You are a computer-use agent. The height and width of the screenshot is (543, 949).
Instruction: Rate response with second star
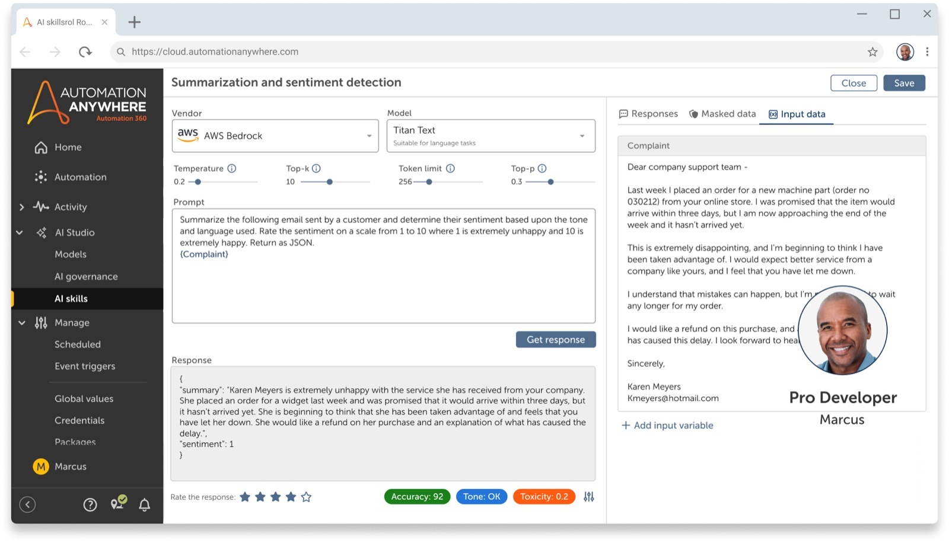[260, 497]
